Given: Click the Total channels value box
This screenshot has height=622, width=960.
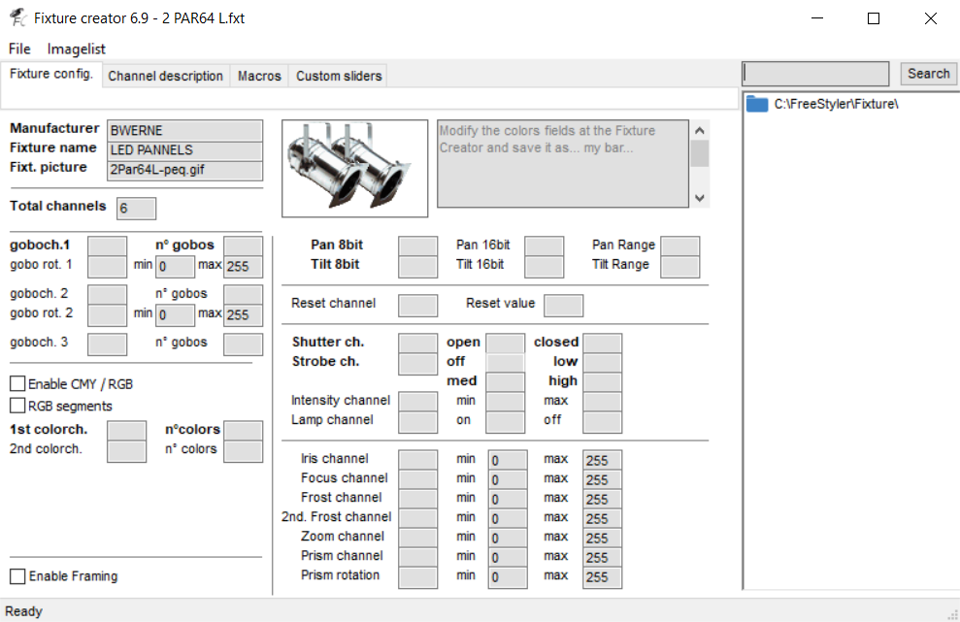Looking at the screenshot, I should point(136,208).
